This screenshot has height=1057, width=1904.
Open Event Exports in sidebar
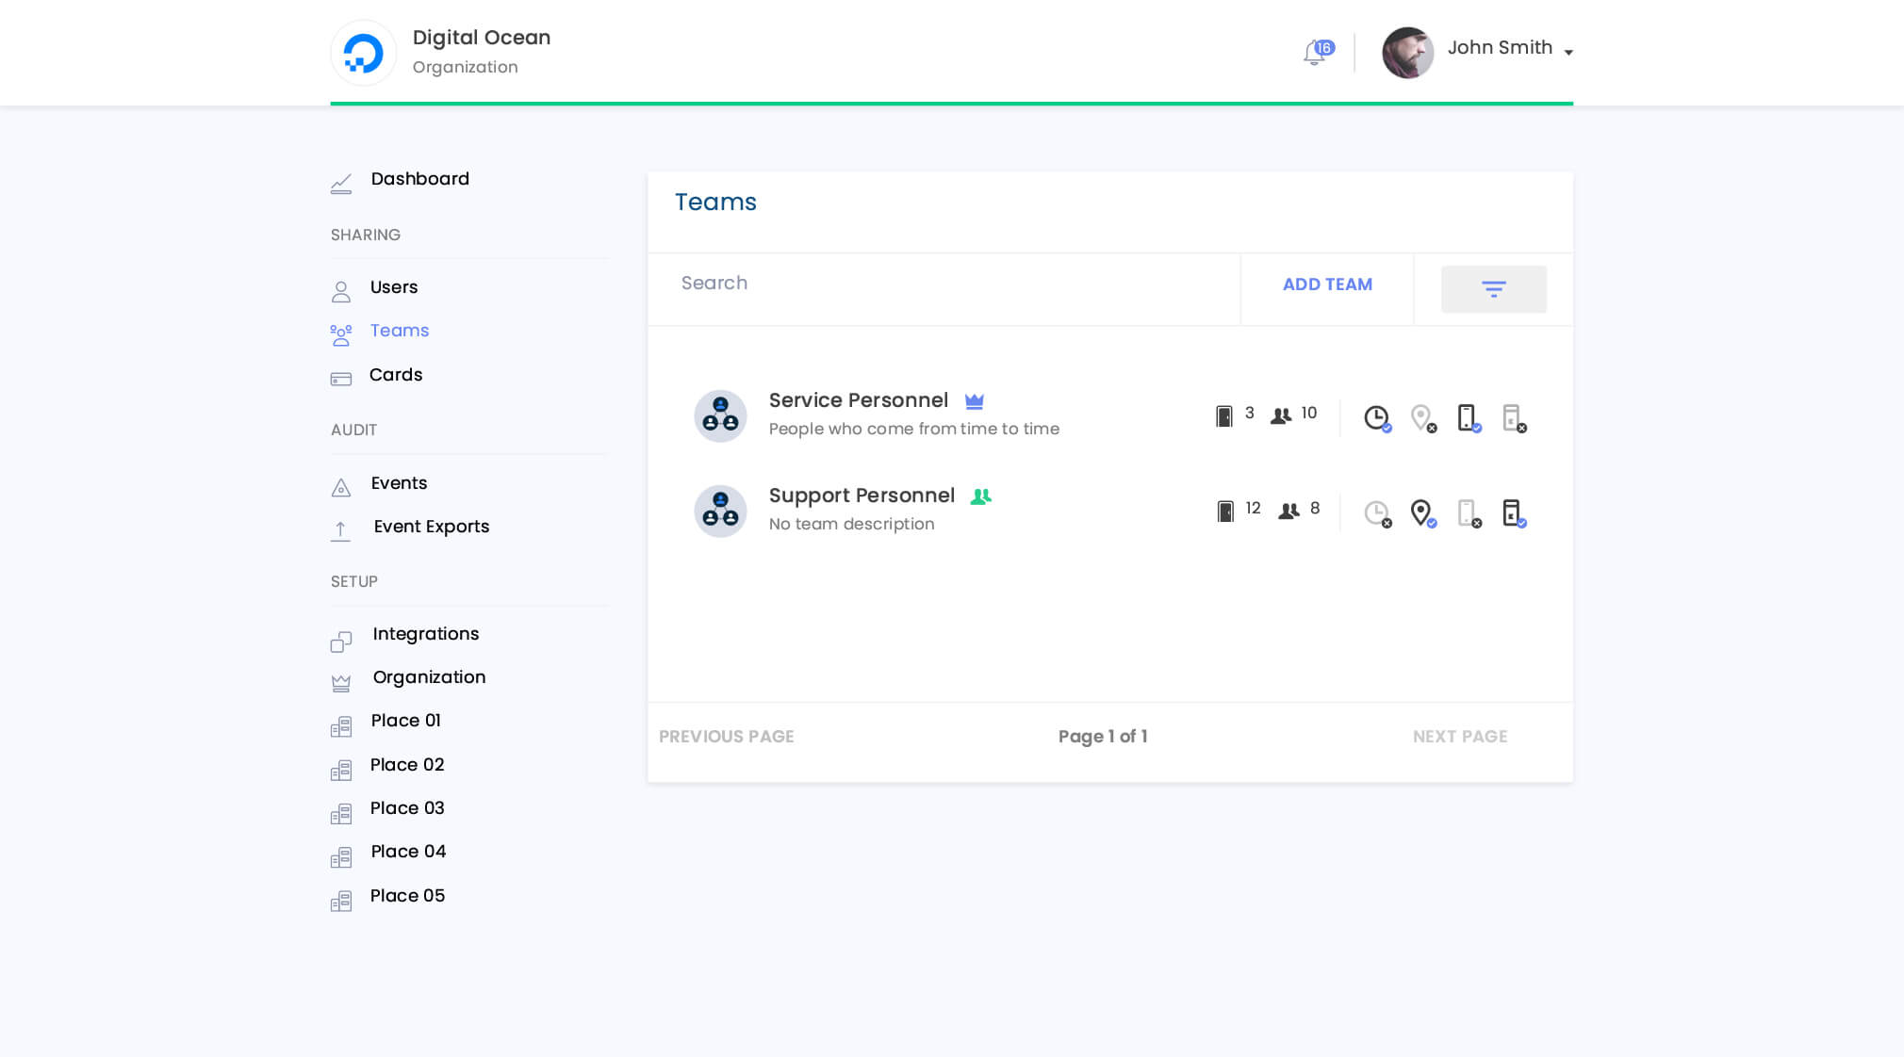click(431, 527)
